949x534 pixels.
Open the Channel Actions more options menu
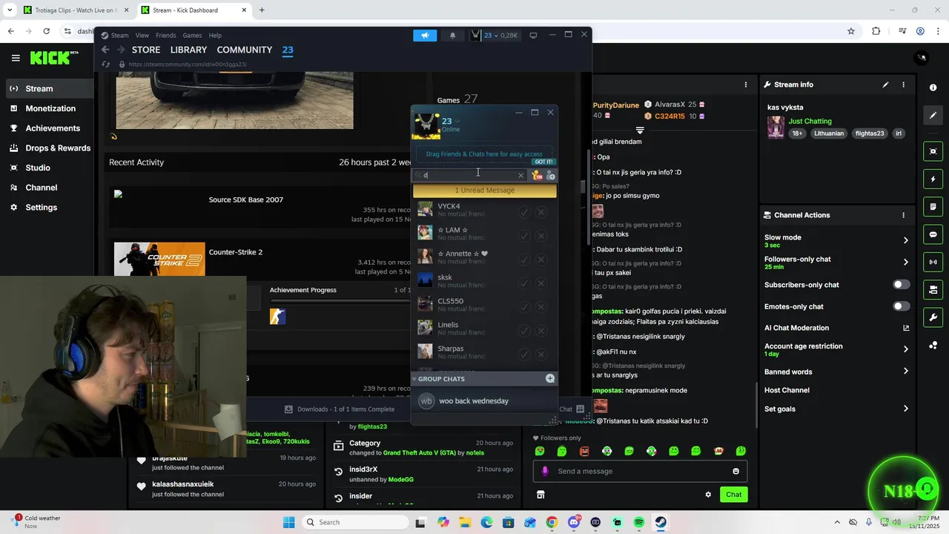click(x=903, y=215)
